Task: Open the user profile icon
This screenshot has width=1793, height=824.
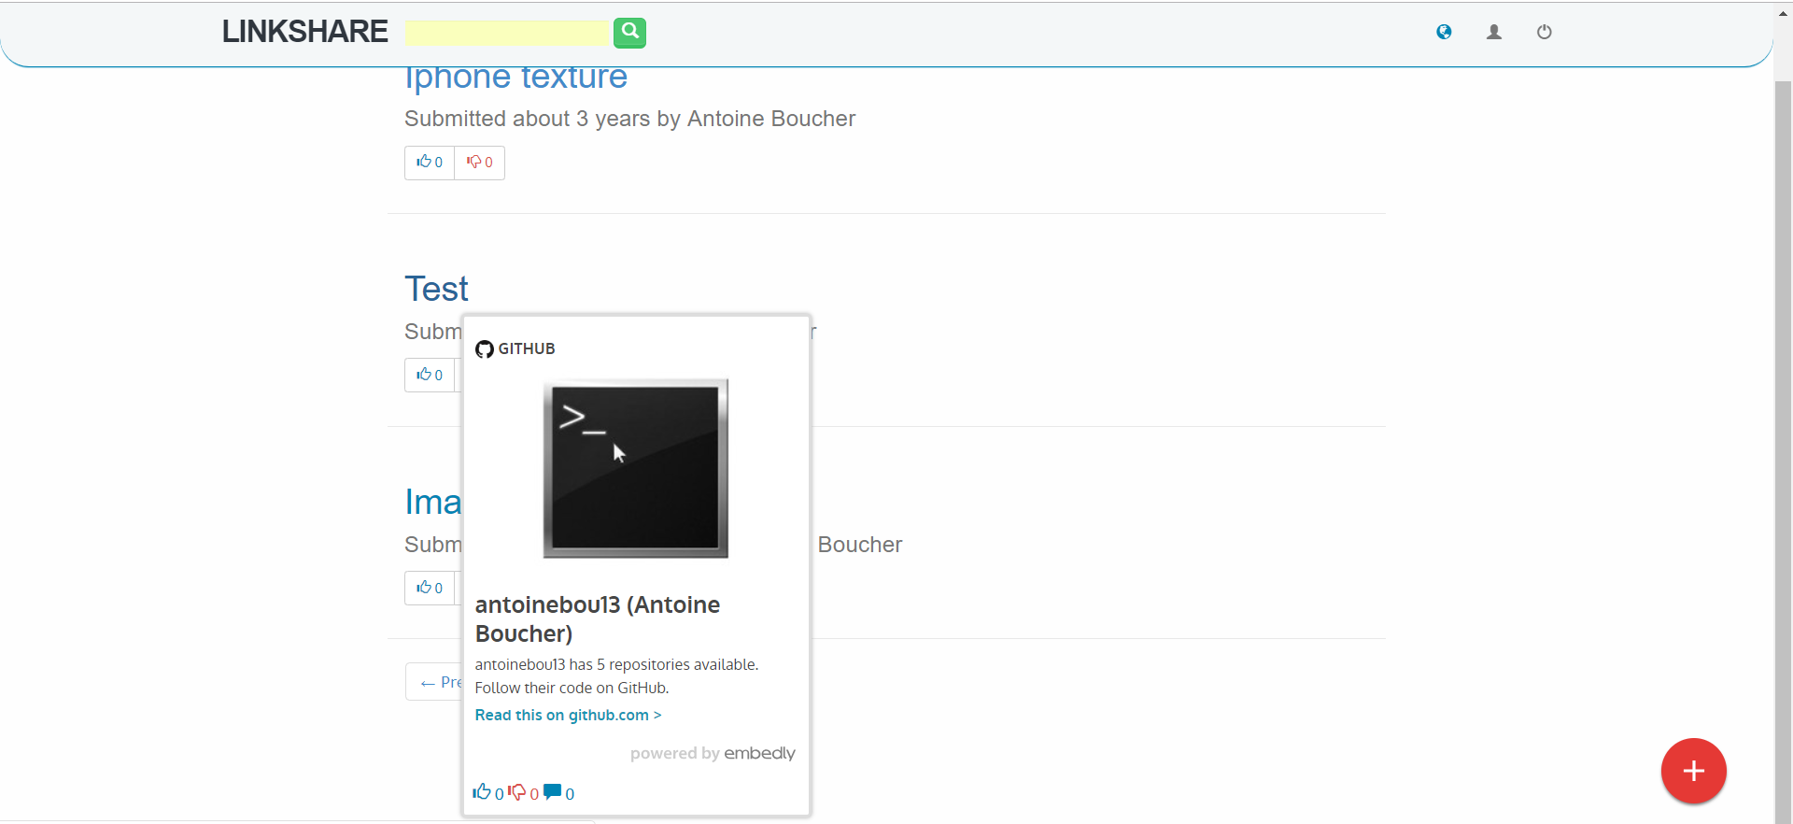Action: (1494, 32)
